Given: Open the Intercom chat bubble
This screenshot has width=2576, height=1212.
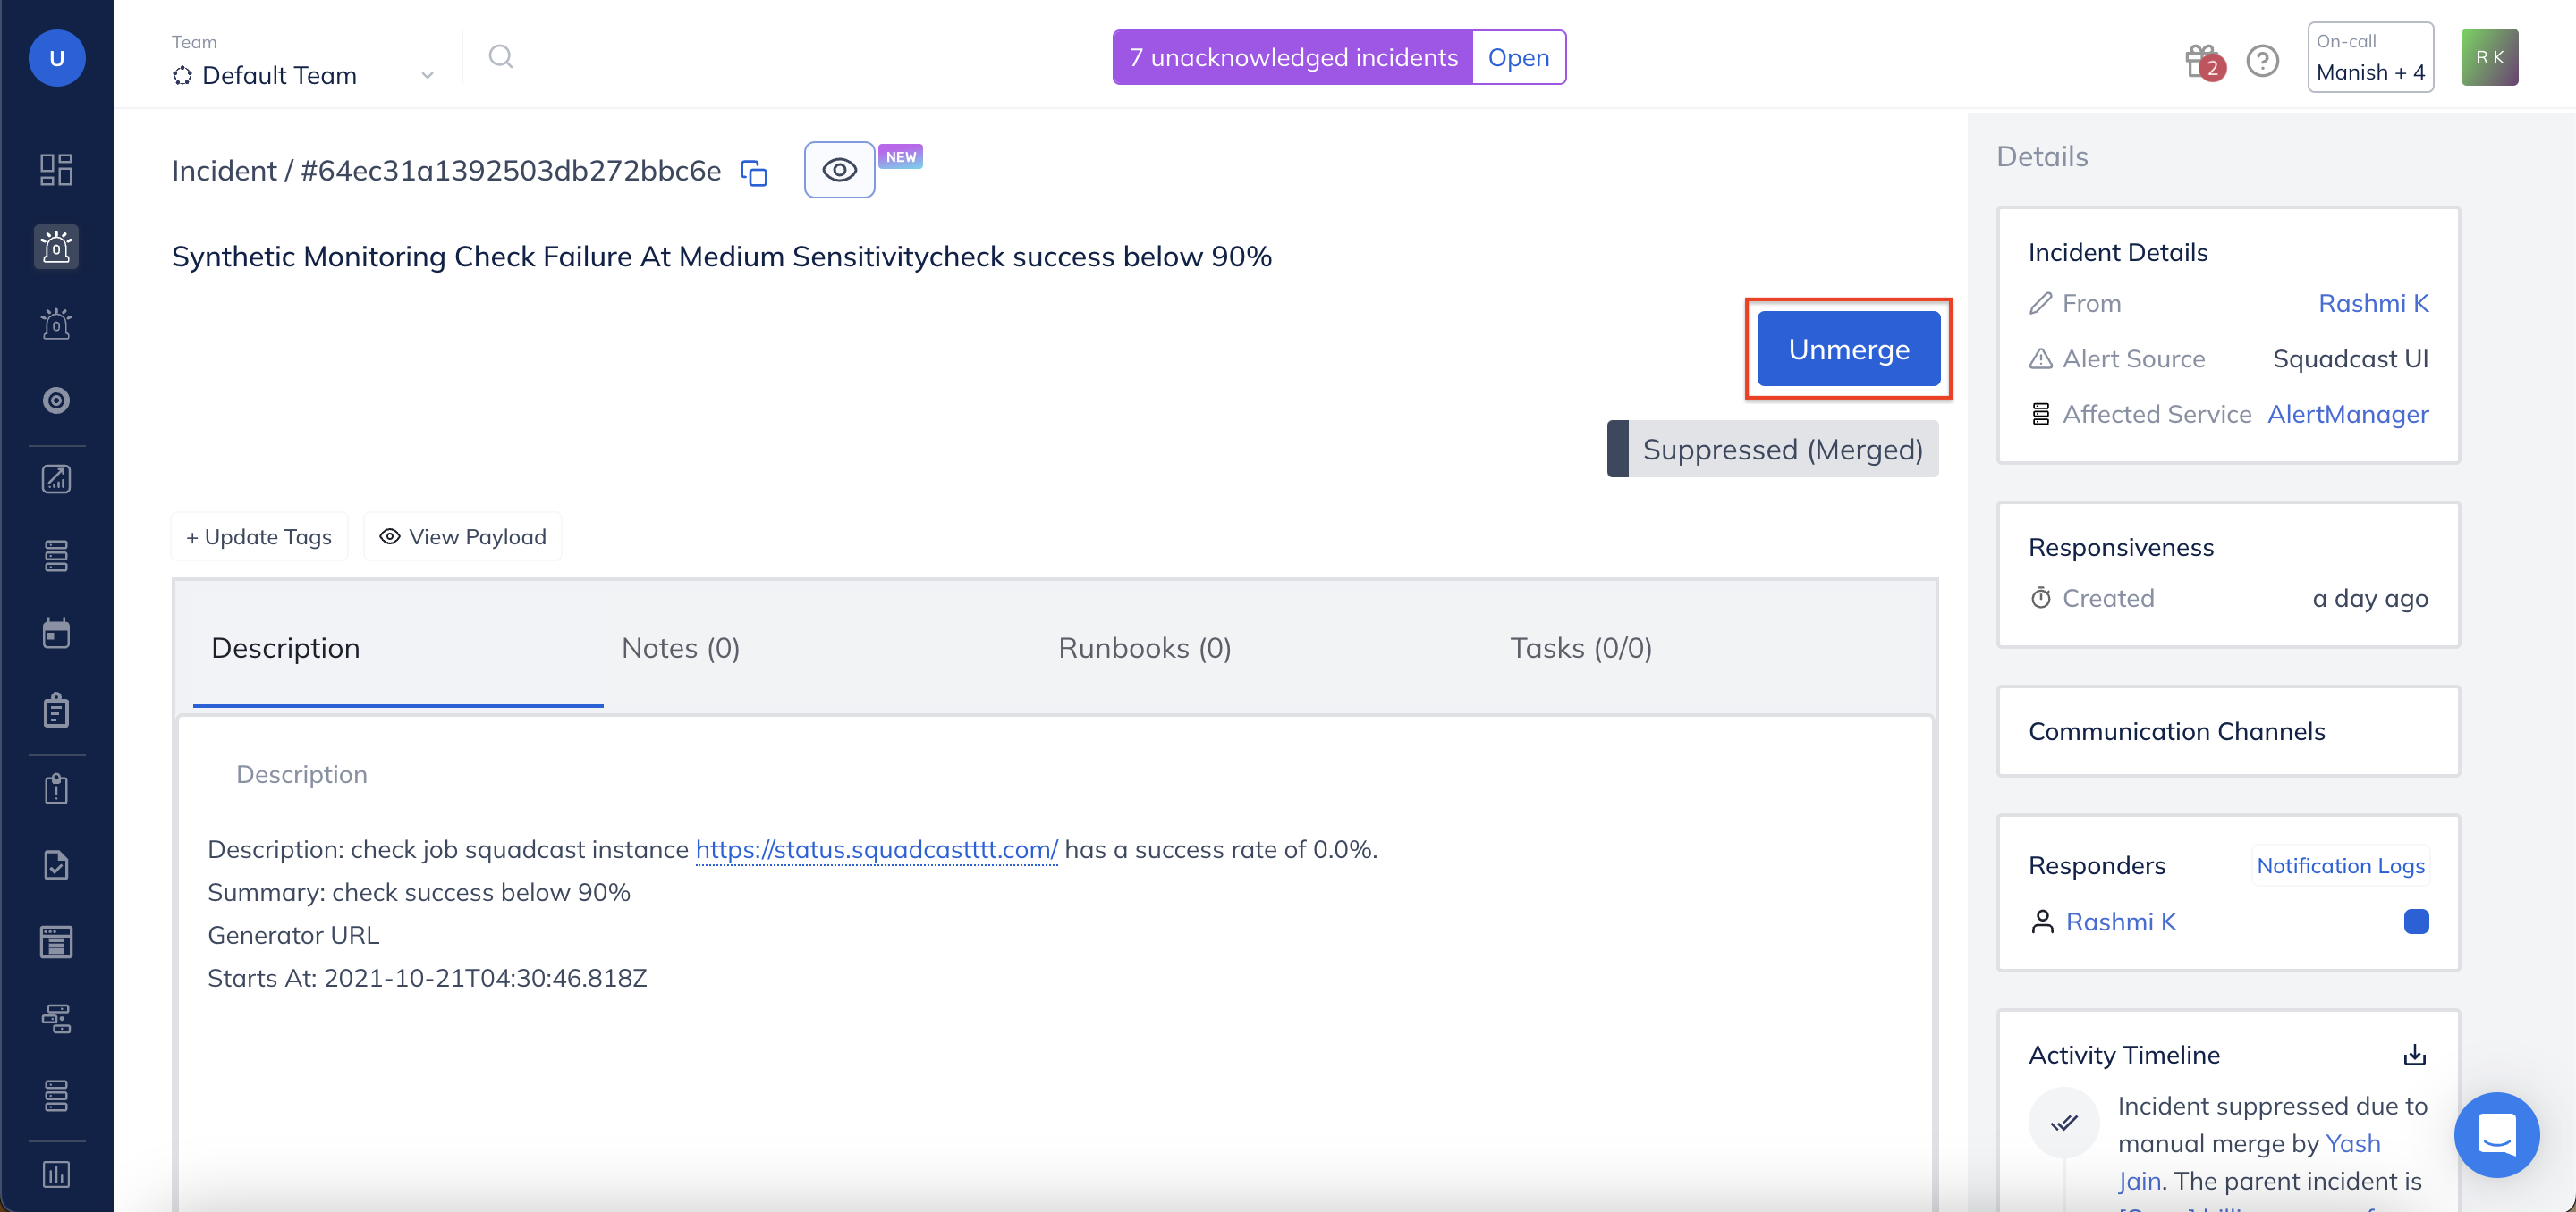Looking at the screenshot, I should point(2496,1135).
